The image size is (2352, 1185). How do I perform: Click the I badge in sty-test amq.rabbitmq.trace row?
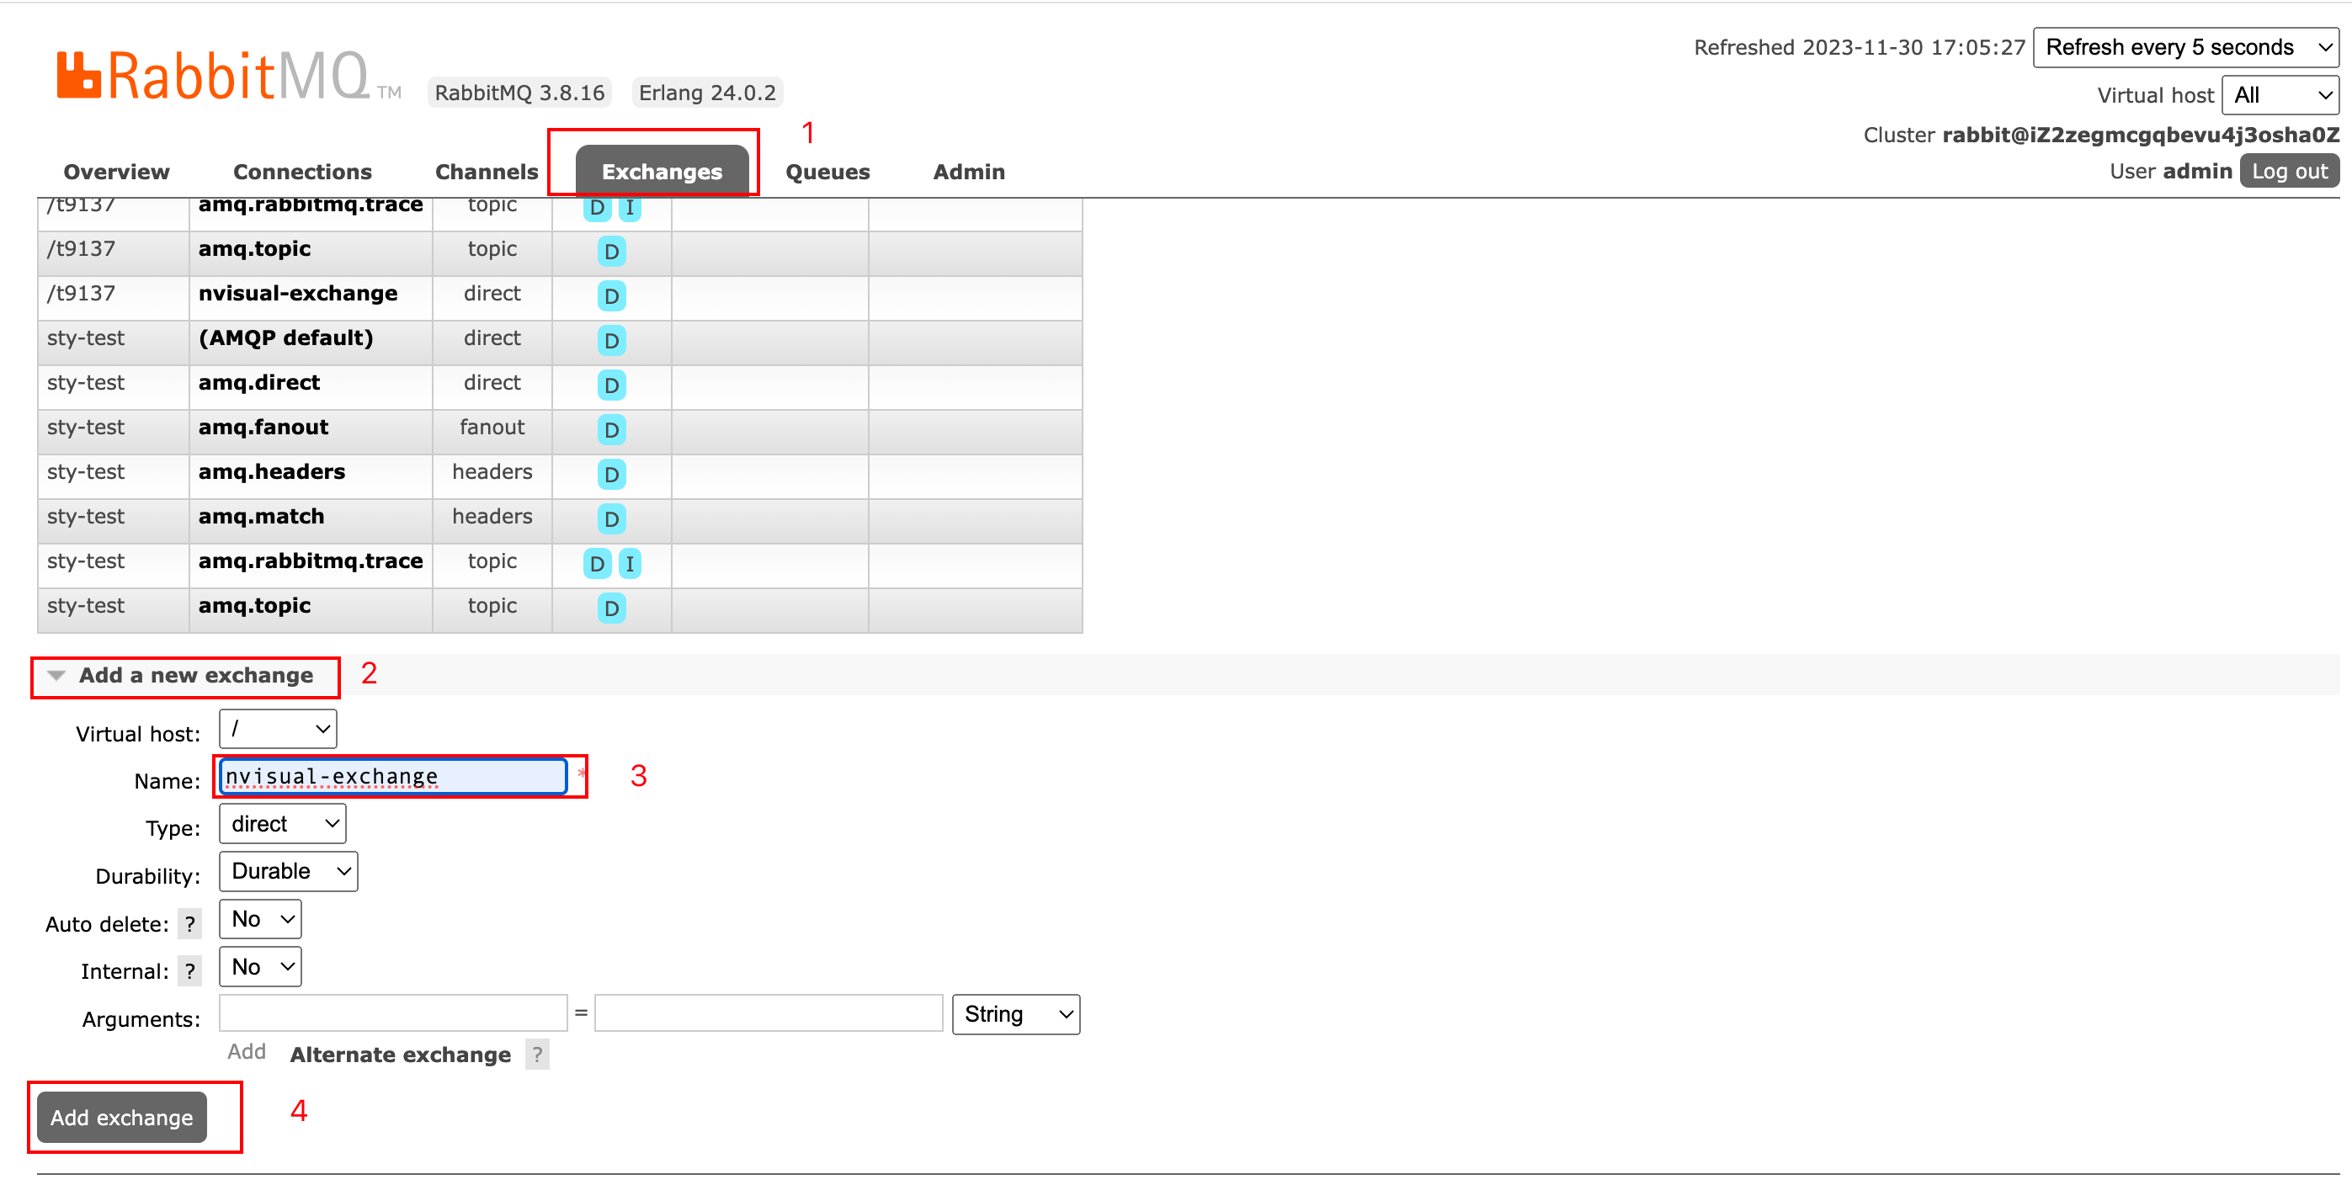click(x=629, y=563)
